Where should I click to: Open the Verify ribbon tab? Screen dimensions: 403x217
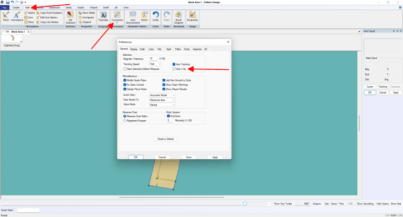tap(68, 8)
